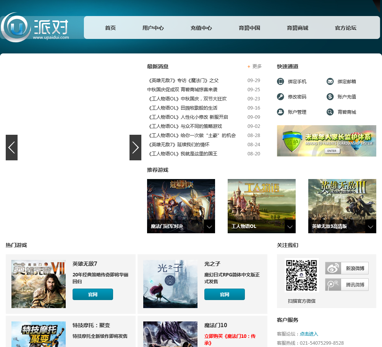The height and width of the screenshot is (347, 382).
Task: Click the official WeChat QR code
Action: (302, 275)
